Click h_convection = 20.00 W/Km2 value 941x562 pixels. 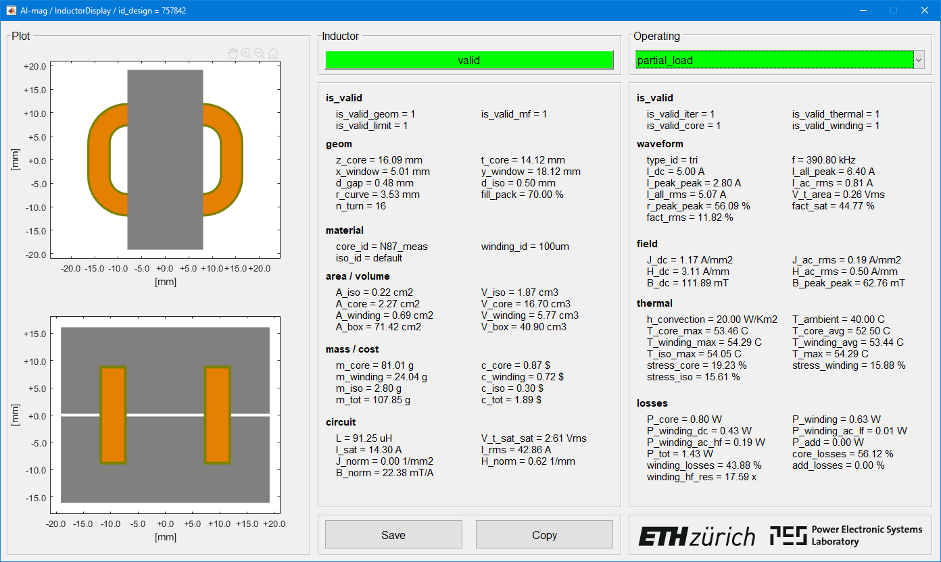point(713,320)
